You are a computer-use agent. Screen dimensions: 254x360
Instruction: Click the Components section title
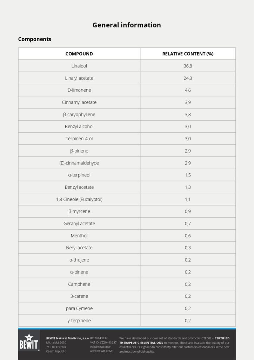click(x=35, y=39)
